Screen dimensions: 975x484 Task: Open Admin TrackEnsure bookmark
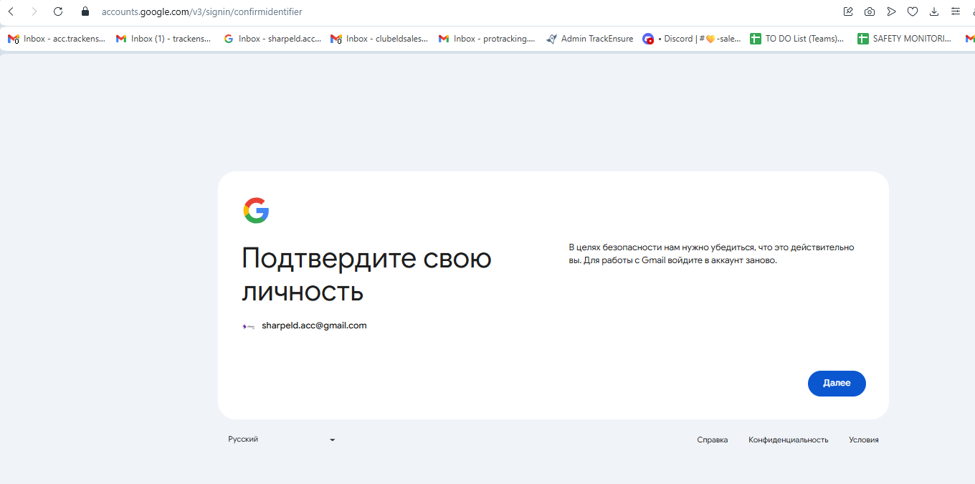(x=589, y=39)
